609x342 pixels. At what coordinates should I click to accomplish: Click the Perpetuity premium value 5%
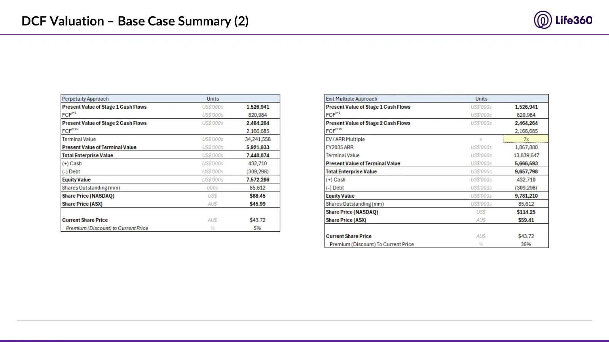257,228
